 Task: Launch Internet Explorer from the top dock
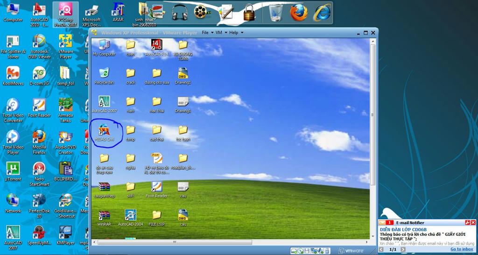[323, 13]
